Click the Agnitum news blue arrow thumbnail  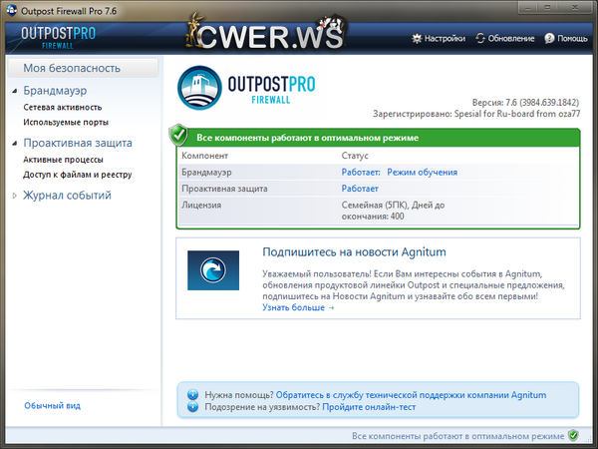(x=213, y=270)
